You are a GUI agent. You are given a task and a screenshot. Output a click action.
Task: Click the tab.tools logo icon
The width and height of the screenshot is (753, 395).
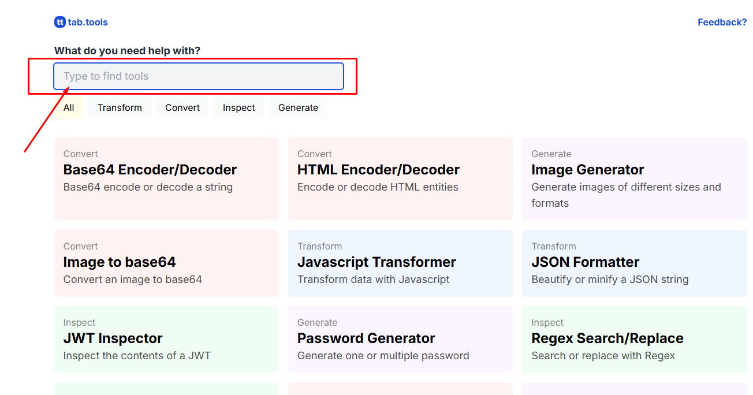point(60,23)
